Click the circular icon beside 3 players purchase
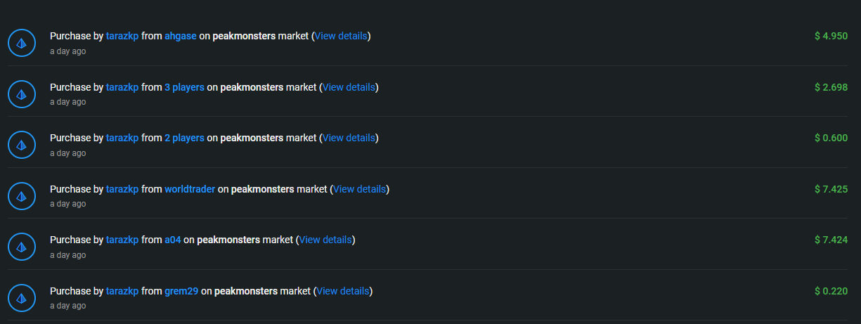 pyautogui.click(x=22, y=93)
